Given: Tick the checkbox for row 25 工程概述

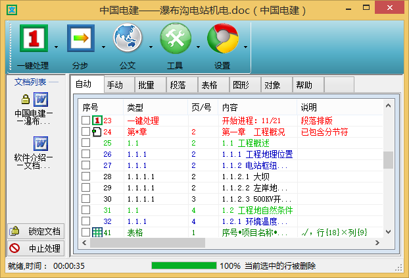Looking at the screenshot, I should [86, 143].
